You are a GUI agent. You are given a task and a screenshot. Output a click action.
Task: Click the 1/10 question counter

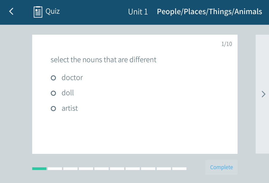pyautogui.click(x=227, y=44)
